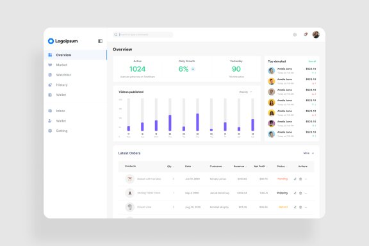
Task: Click the Pending status label
Action: click(283, 179)
